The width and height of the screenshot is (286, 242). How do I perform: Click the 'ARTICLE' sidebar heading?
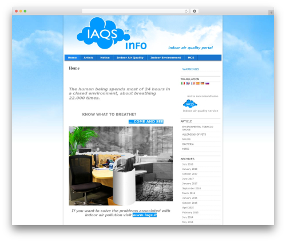coord(186,121)
